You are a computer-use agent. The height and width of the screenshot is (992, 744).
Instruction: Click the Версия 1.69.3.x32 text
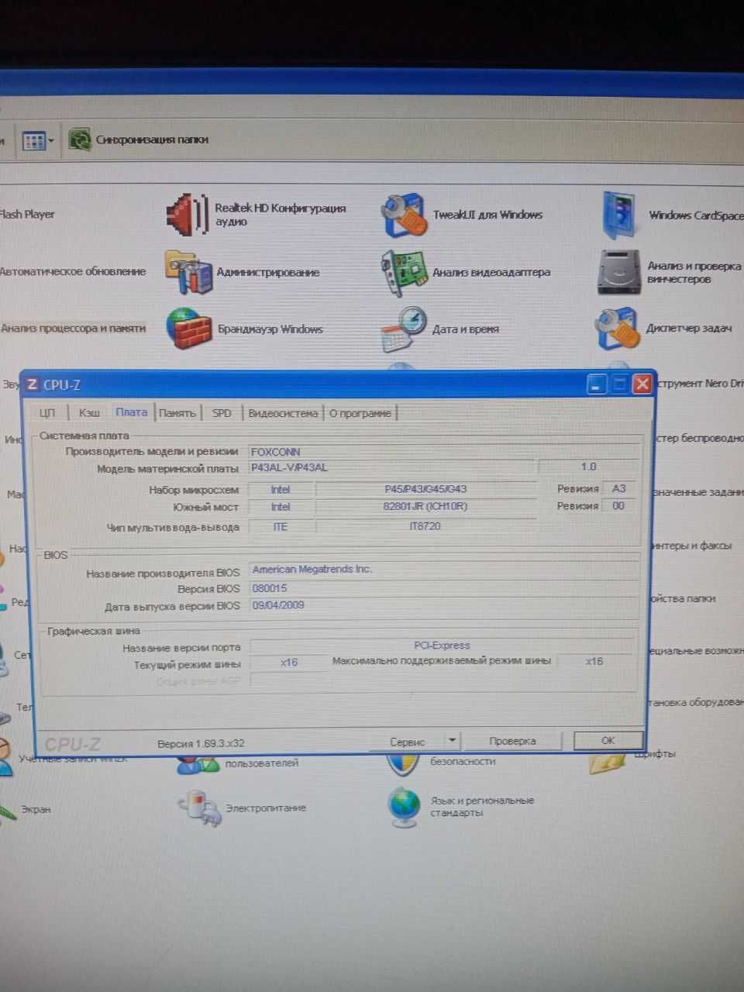[201, 743]
